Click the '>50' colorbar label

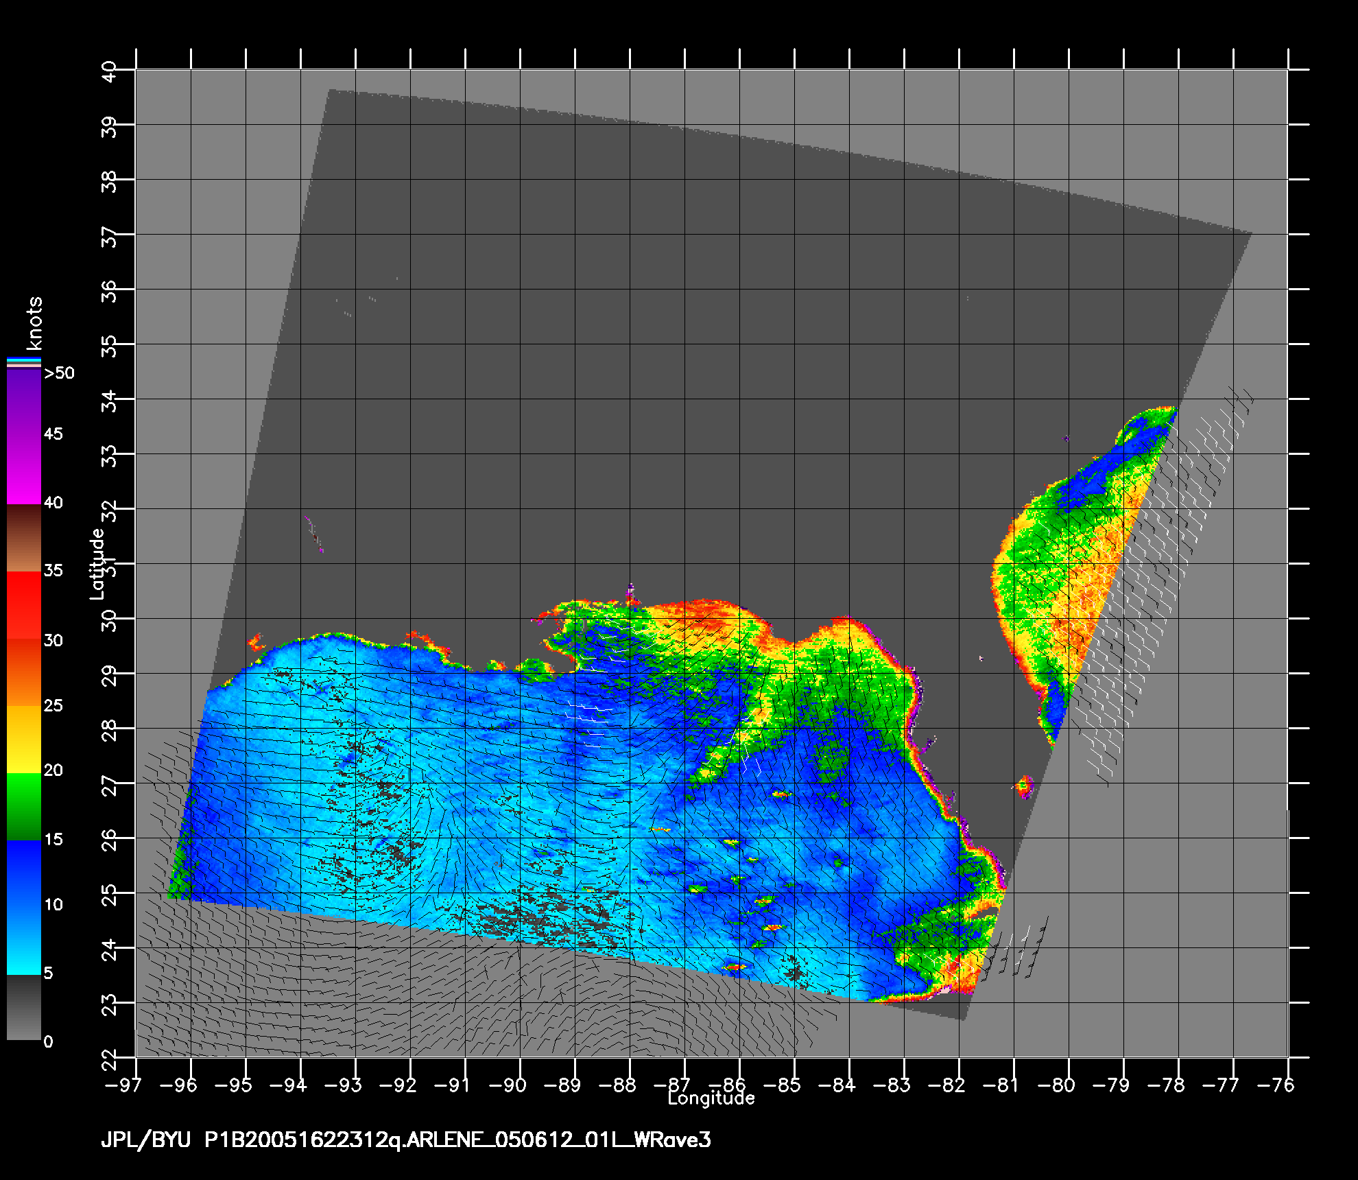59,374
